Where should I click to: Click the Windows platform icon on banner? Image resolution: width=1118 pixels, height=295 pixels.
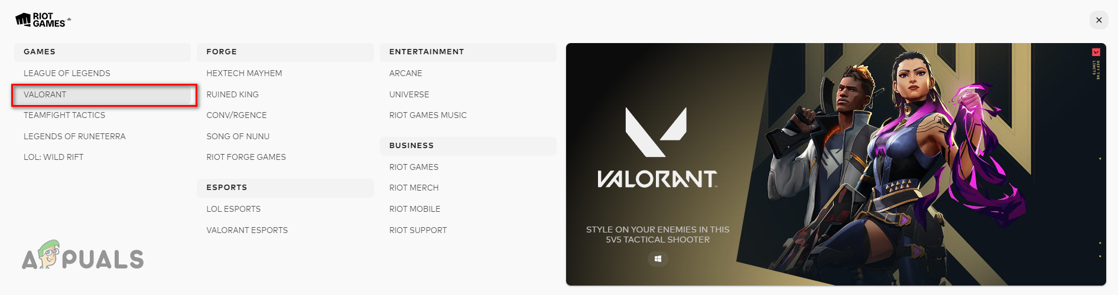[x=658, y=258]
